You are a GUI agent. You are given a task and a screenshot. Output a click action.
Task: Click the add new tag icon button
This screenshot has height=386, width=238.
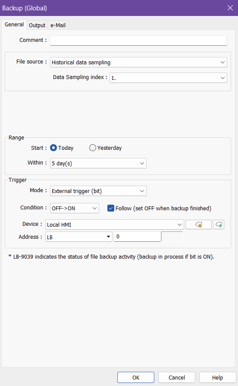pyautogui.click(x=219, y=225)
